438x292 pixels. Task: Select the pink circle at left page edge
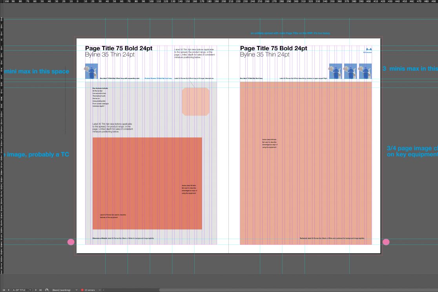71,242
